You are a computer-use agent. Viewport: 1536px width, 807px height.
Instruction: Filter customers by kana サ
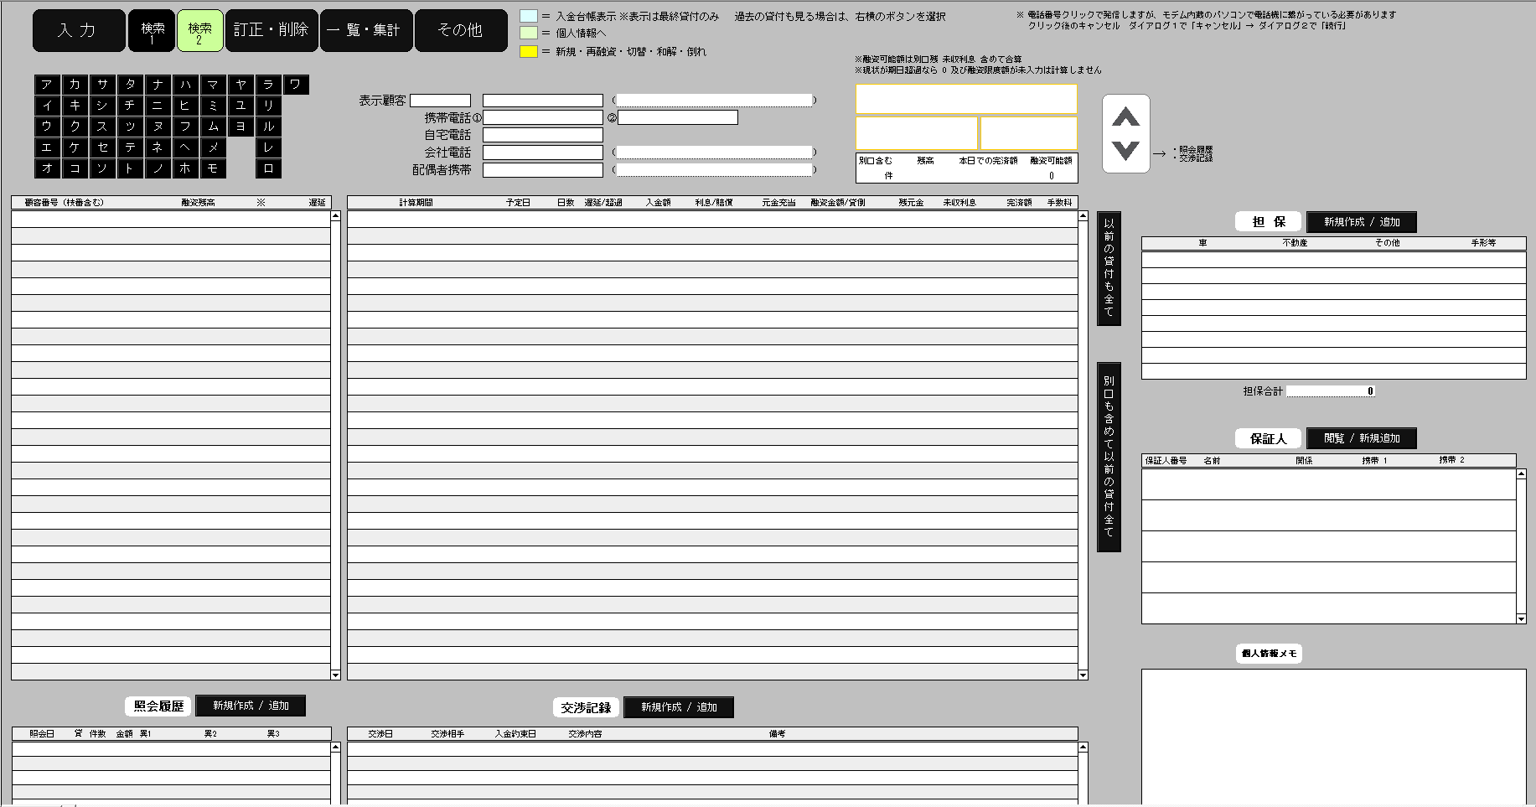(x=102, y=85)
